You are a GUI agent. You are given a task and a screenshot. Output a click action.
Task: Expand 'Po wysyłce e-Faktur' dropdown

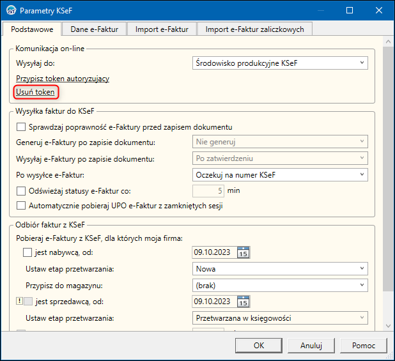click(x=280, y=174)
